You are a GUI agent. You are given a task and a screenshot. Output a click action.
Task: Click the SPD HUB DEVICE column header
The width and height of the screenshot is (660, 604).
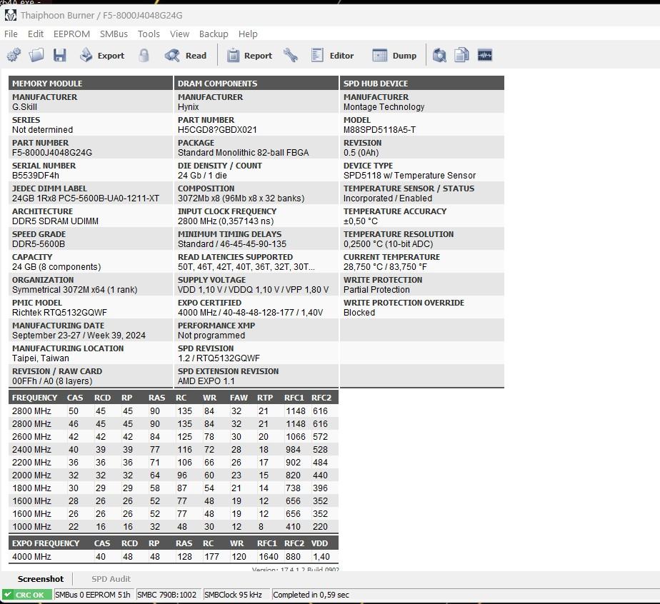click(422, 83)
